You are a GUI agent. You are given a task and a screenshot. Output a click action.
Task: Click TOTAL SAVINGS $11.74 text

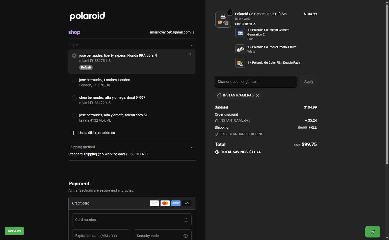[241, 152]
